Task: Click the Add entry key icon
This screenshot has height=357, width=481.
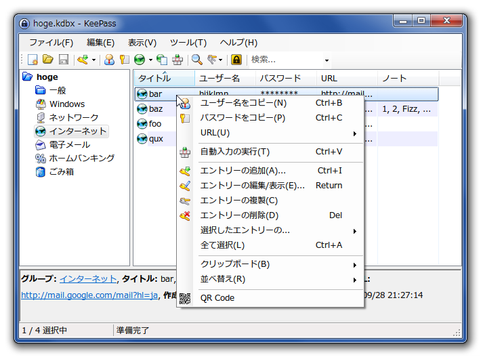Action: [x=83, y=60]
